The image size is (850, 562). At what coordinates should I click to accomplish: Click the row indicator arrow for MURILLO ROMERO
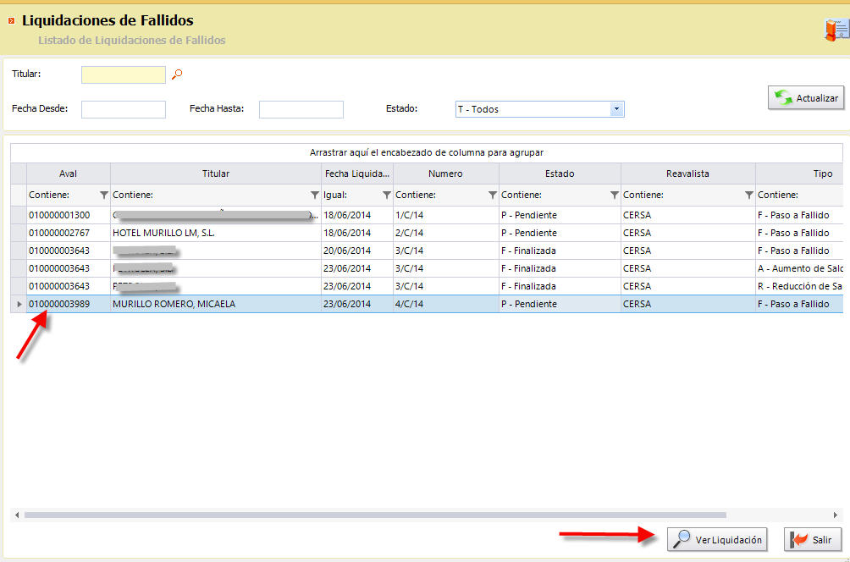19,304
